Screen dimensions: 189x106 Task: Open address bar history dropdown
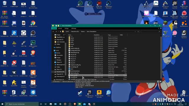tap(135, 32)
